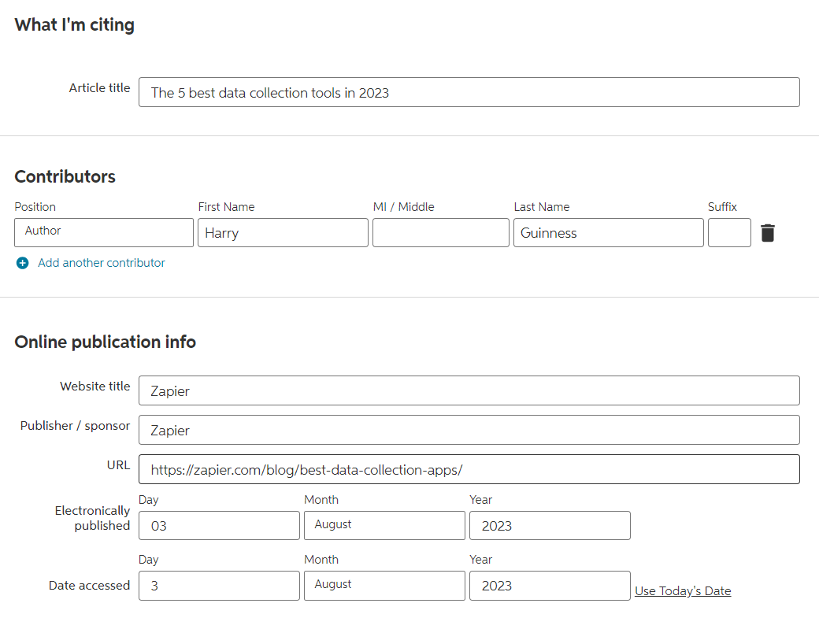Open the contributor Position dropdown showing Author
Image resolution: width=819 pixels, height=629 pixels.
click(x=104, y=233)
